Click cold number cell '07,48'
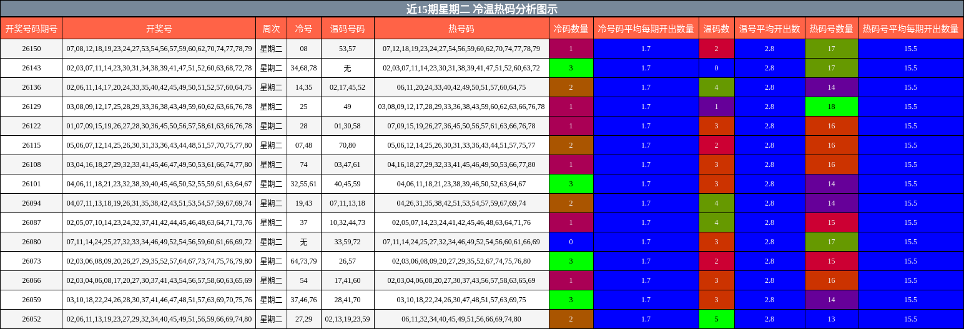 [304, 145]
